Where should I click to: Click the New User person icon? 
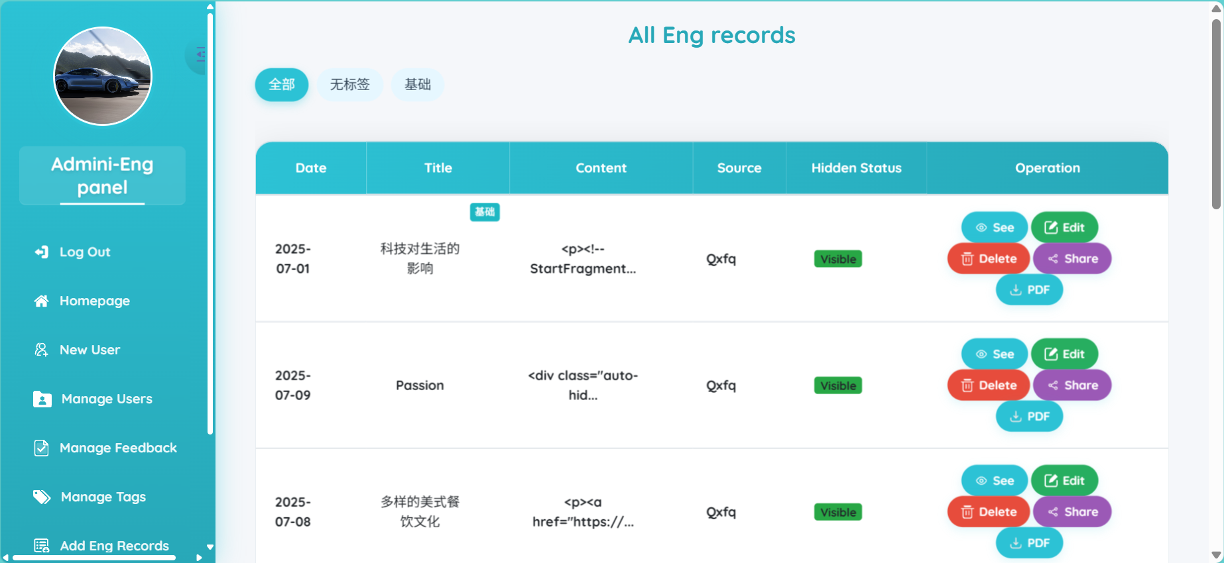point(41,350)
